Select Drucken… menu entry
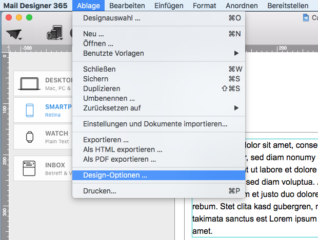Viewport: 318px width, 240px height. [x=158, y=191]
